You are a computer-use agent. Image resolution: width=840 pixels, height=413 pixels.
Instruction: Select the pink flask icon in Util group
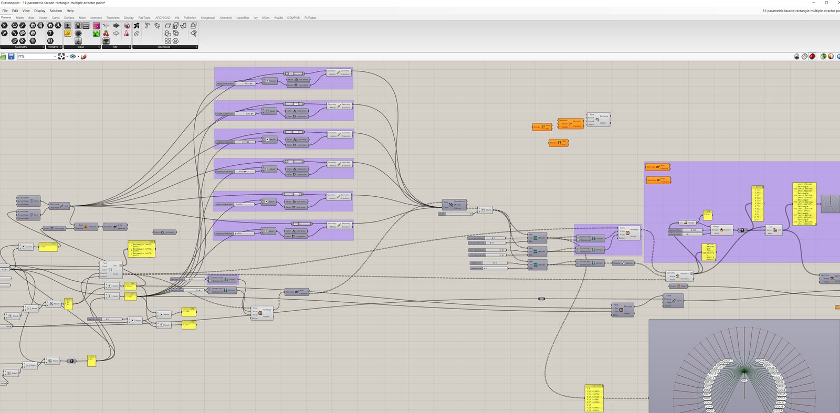click(127, 33)
